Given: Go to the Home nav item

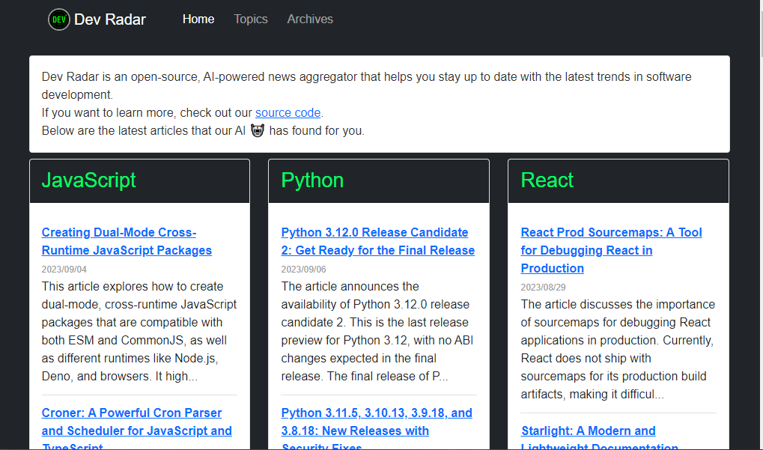Looking at the screenshot, I should (x=198, y=19).
